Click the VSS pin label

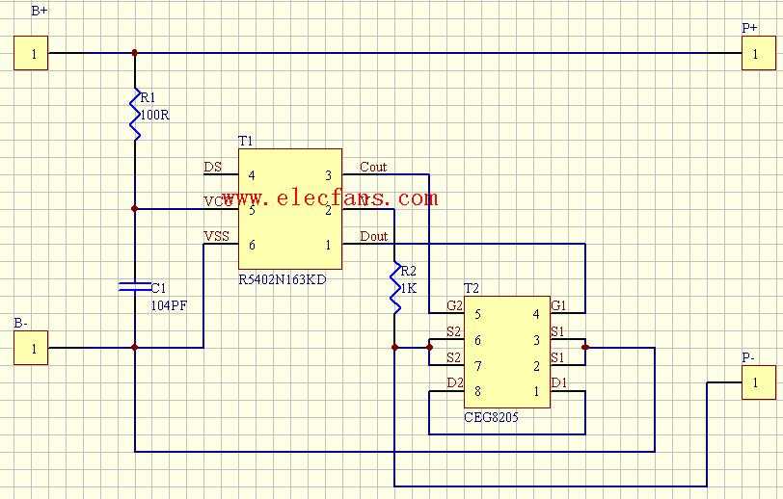[216, 235]
